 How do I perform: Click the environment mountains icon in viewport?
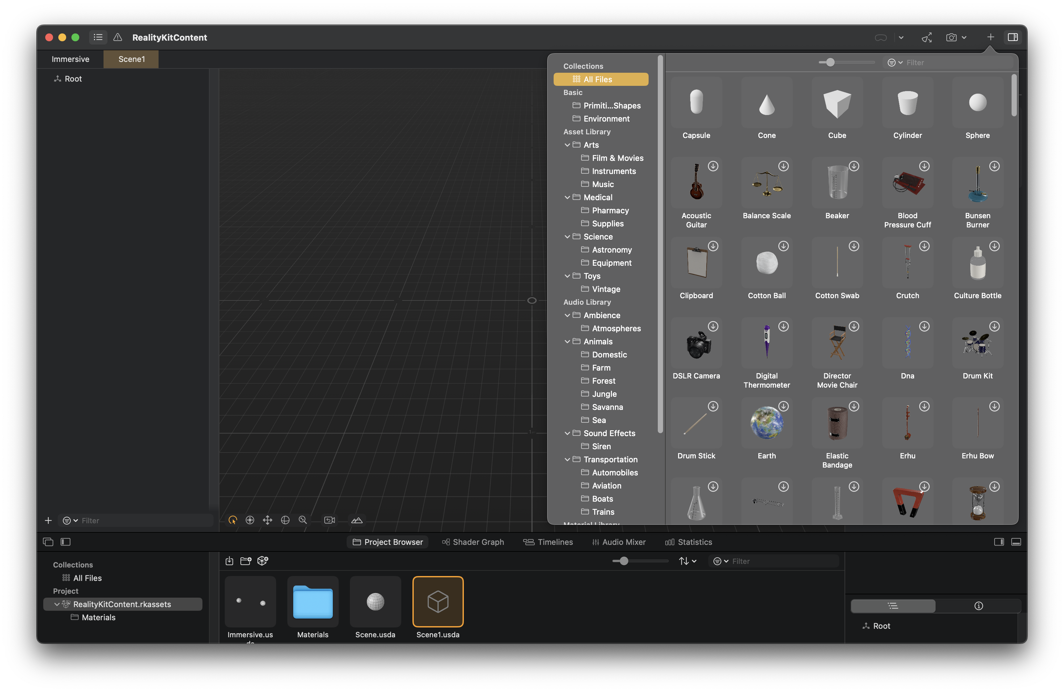pos(357,520)
